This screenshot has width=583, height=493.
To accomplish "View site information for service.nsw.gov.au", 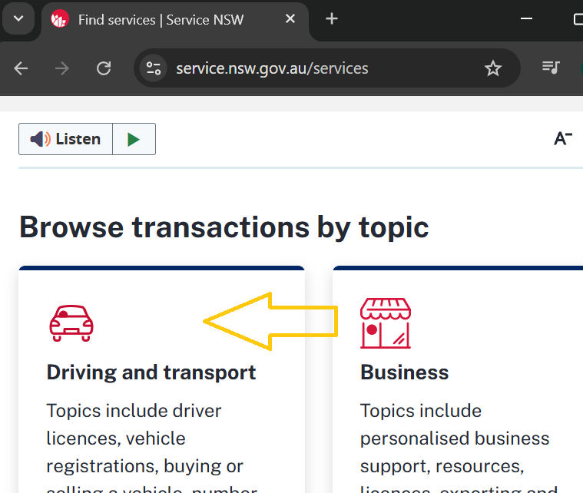I will pyautogui.click(x=154, y=68).
